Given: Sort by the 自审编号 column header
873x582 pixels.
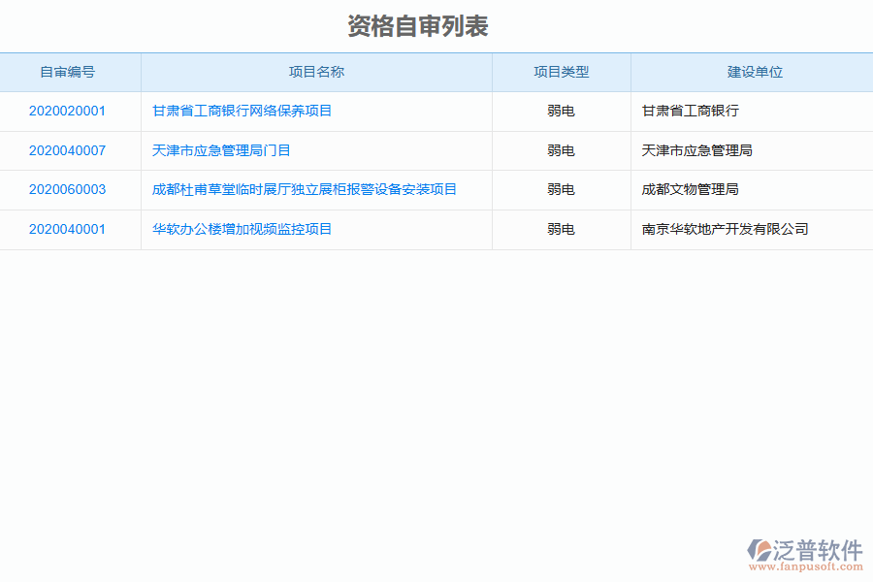Looking at the screenshot, I should pos(69,72).
